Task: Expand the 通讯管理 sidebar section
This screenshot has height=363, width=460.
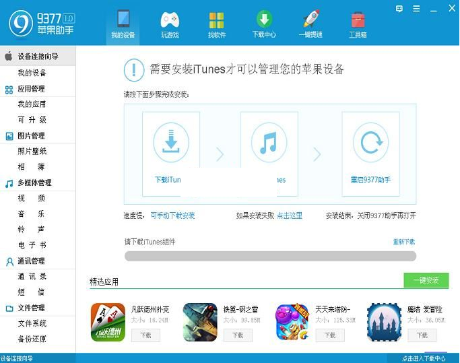Action: click(31, 261)
